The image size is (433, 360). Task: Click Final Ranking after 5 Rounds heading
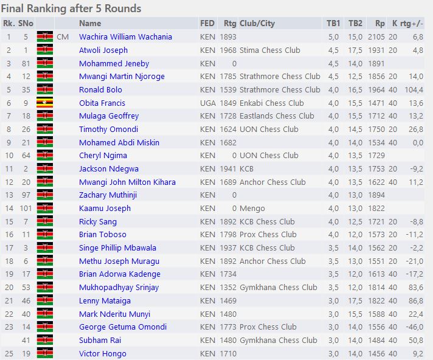71,9
